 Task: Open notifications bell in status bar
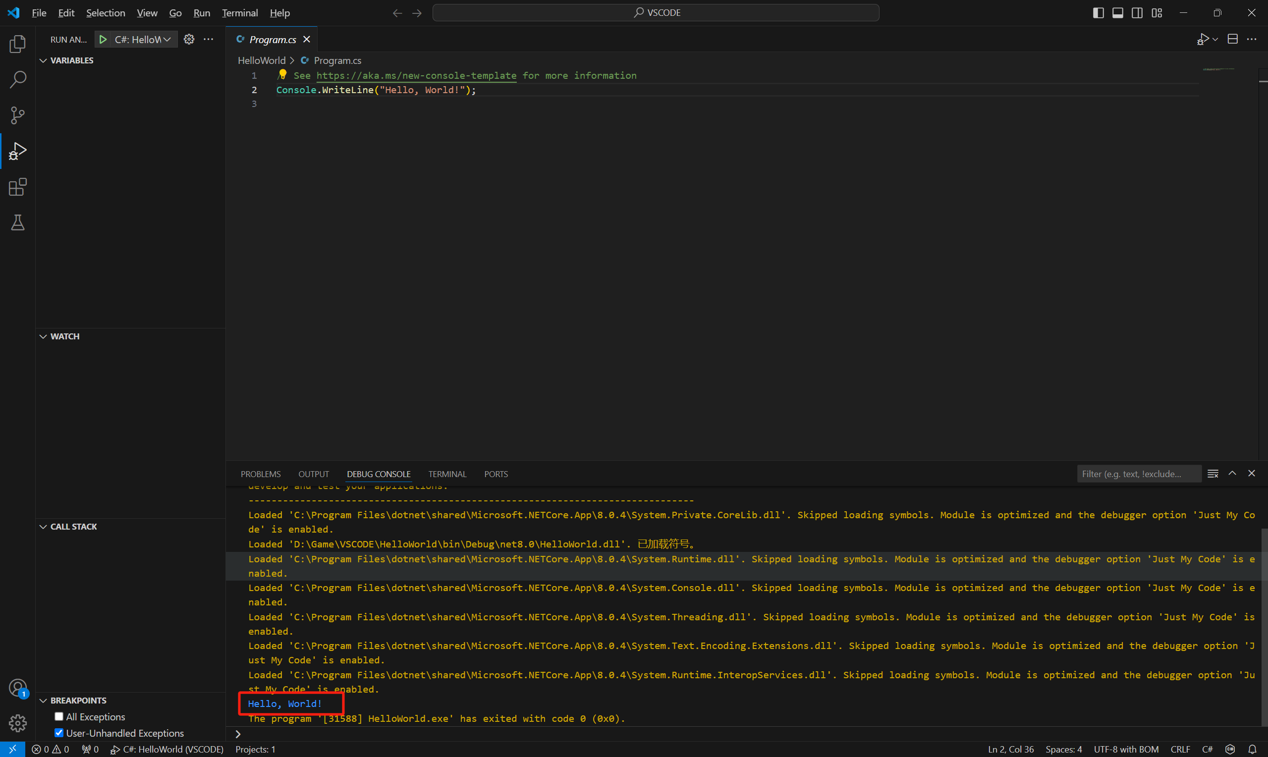click(1252, 749)
